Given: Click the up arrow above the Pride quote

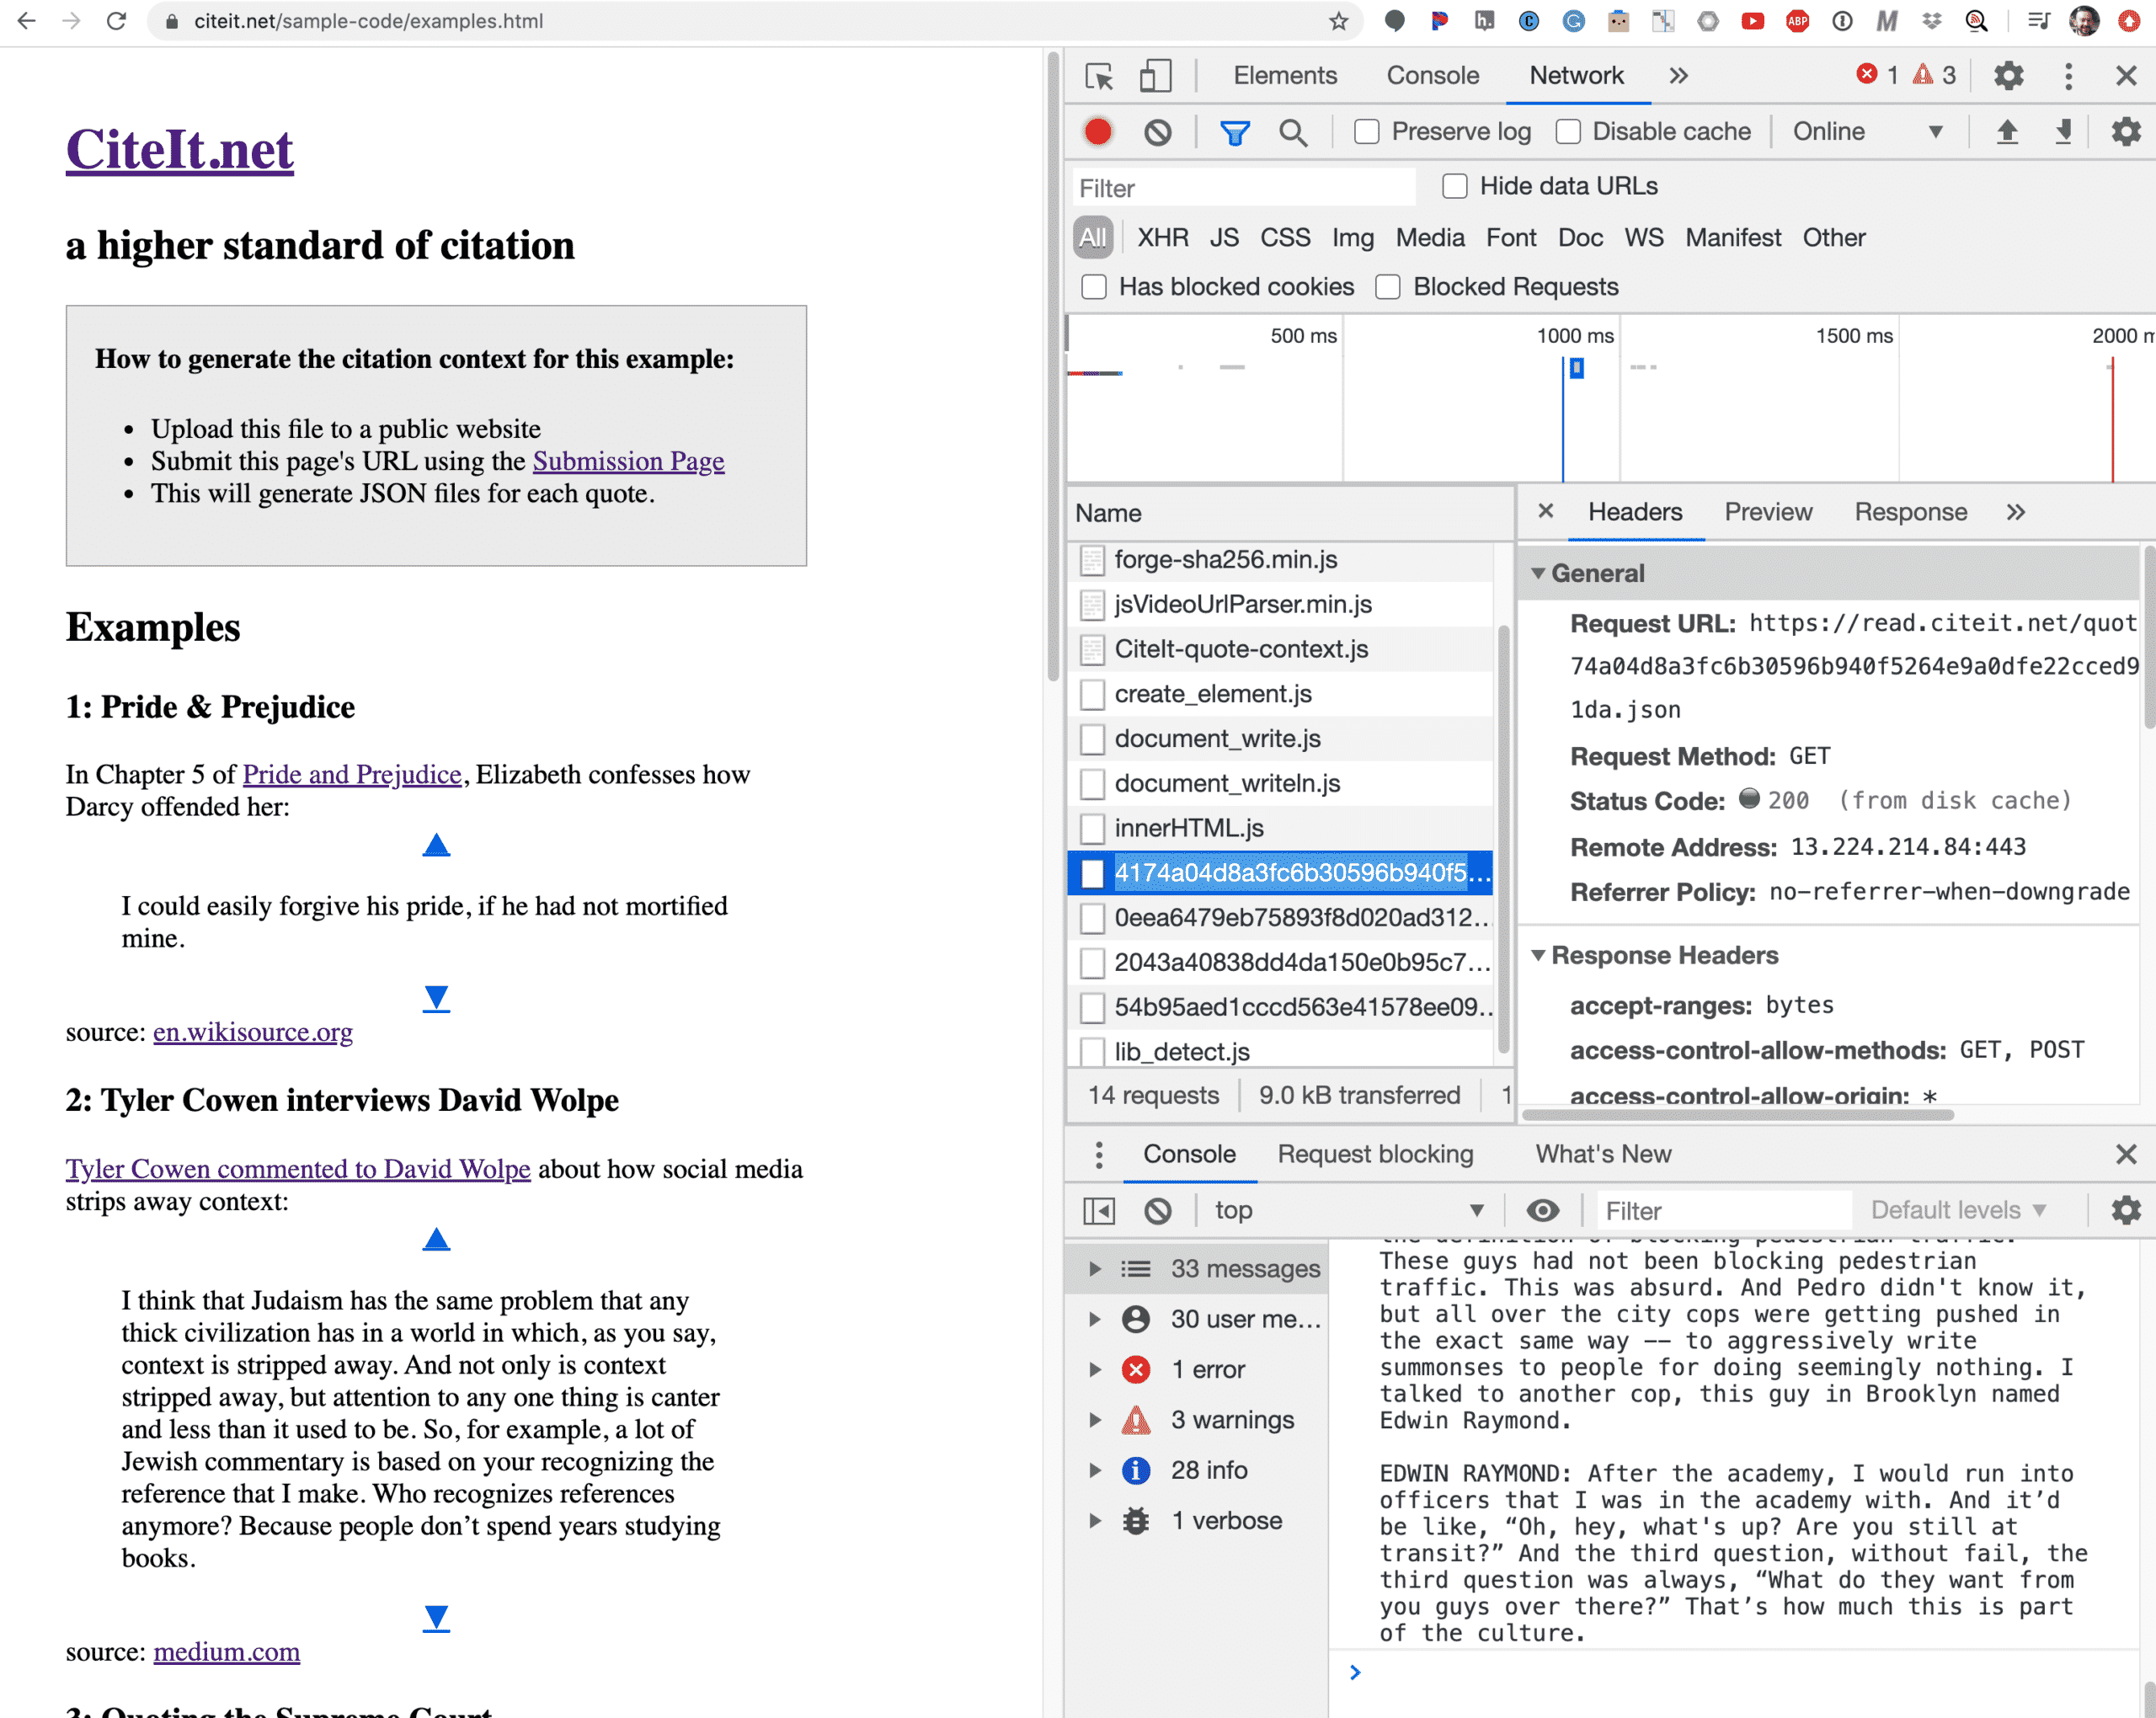Looking at the screenshot, I should click(436, 846).
